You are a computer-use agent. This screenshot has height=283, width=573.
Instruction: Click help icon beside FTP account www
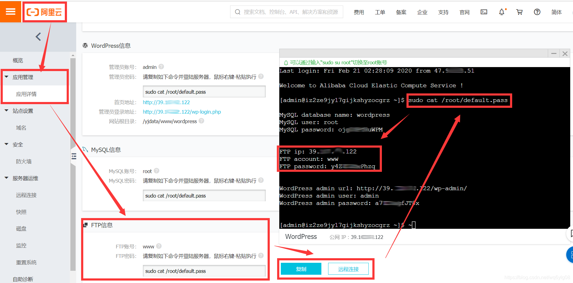coord(159,246)
